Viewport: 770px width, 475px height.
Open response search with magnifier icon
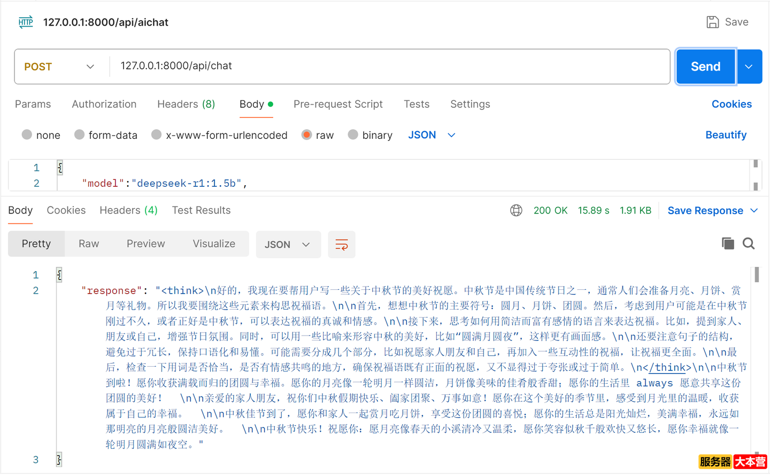pyautogui.click(x=749, y=243)
